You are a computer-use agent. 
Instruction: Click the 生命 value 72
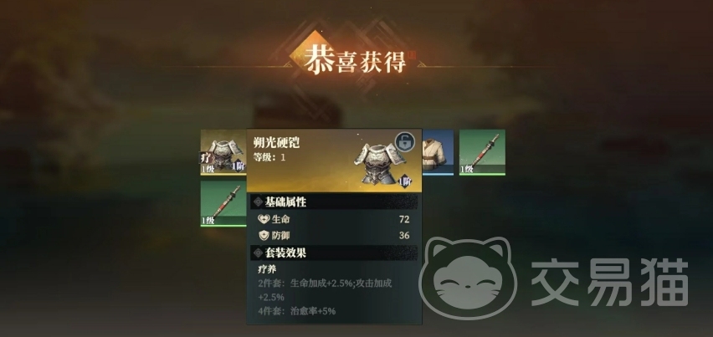404,219
